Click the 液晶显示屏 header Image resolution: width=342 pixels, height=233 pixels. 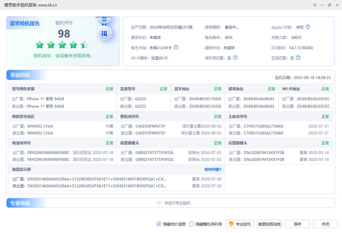tap(21, 170)
